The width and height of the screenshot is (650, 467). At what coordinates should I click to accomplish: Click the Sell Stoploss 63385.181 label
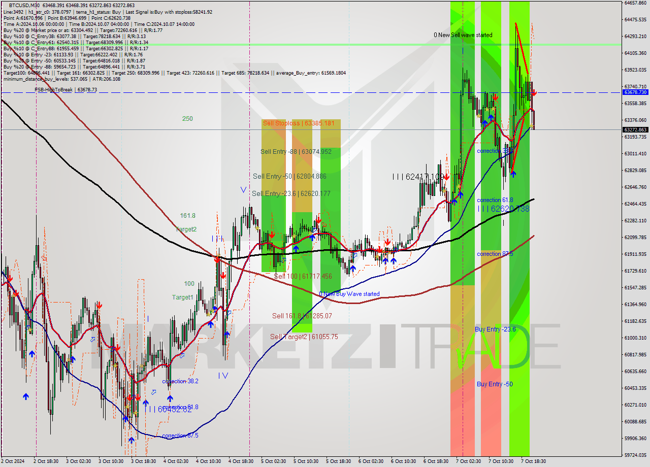(x=299, y=123)
